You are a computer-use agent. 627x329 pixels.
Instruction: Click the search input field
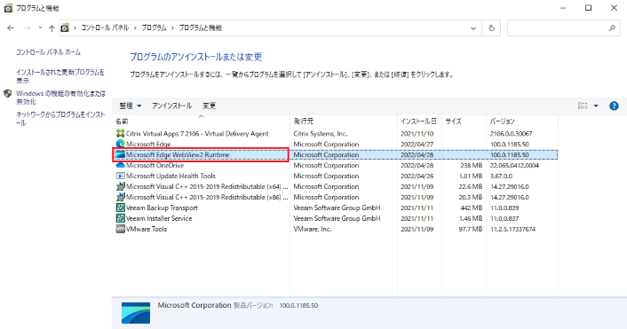[x=558, y=28]
